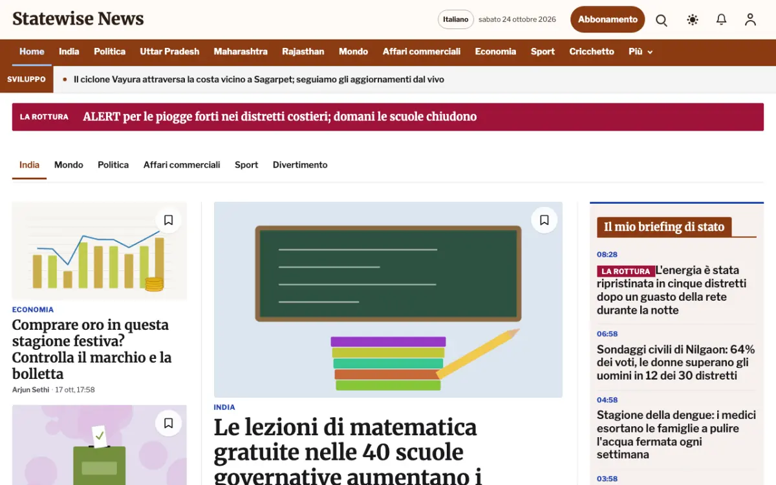Image resolution: width=776 pixels, height=485 pixels.
Task: Open Affari commerciali in top navigation
Action: coord(422,52)
